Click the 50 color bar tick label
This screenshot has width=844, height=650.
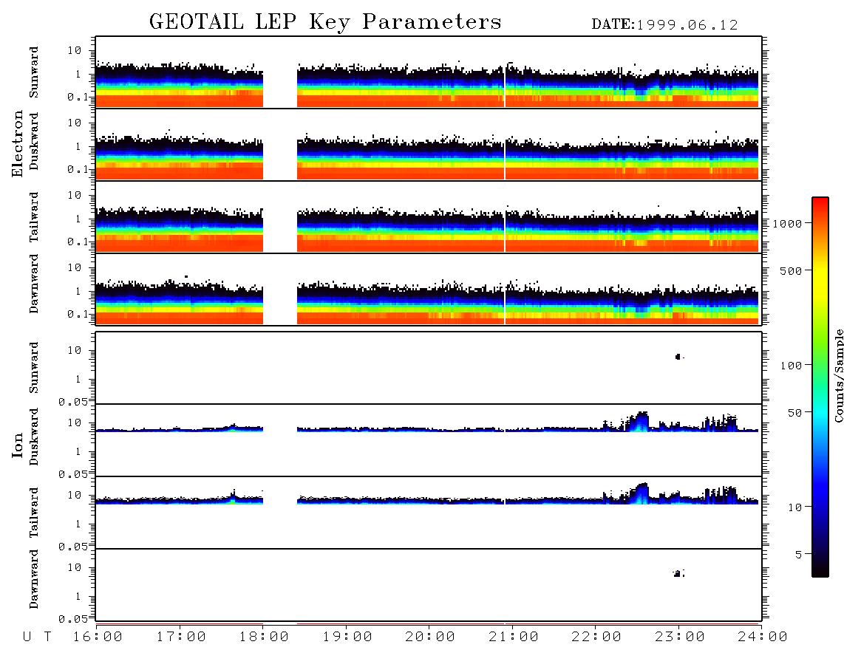794,413
